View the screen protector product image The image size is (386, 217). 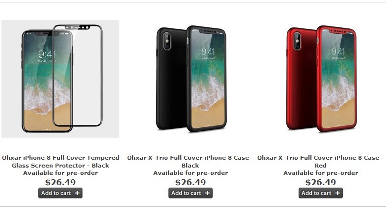tap(60, 79)
